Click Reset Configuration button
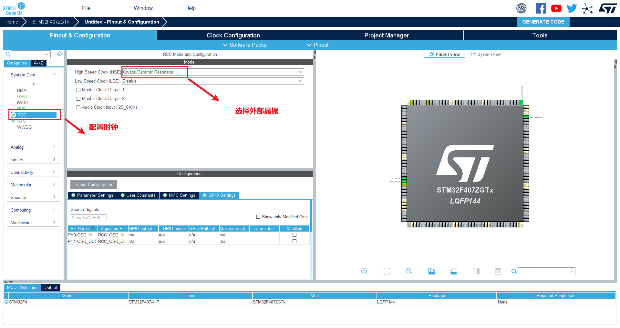 point(94,185)
